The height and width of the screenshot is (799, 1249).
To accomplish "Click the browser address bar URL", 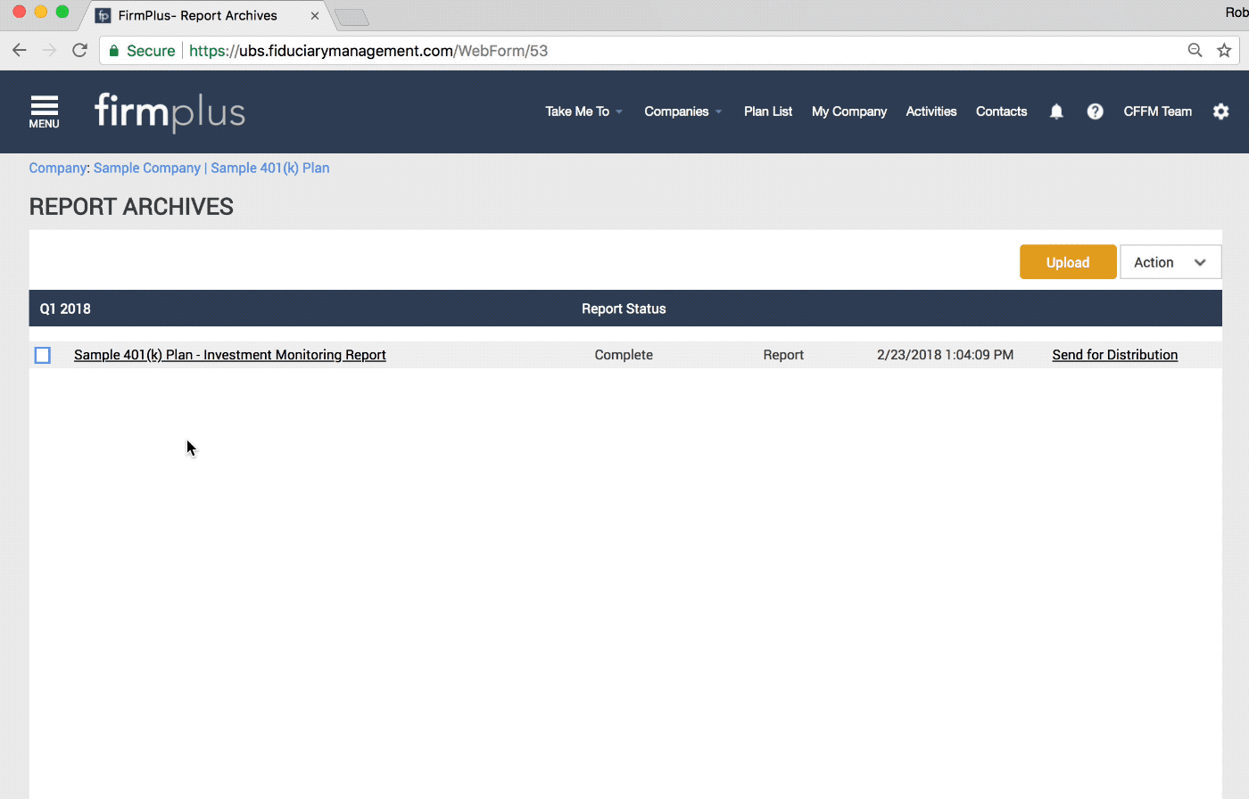I will click(x=368, y=51).
